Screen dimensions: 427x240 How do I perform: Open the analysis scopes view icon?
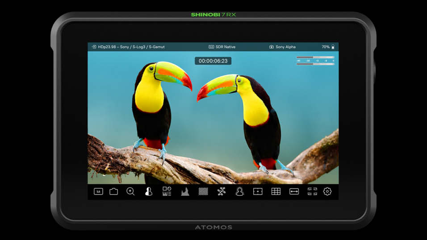click(167, 191)
